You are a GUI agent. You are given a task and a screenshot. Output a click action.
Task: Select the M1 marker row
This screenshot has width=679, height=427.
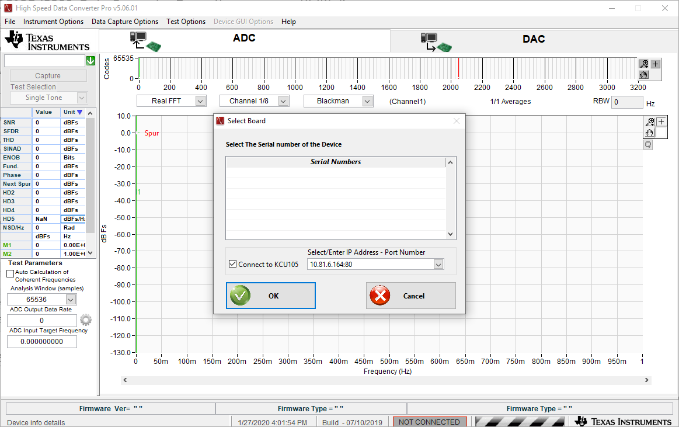(x=16, y=245)
